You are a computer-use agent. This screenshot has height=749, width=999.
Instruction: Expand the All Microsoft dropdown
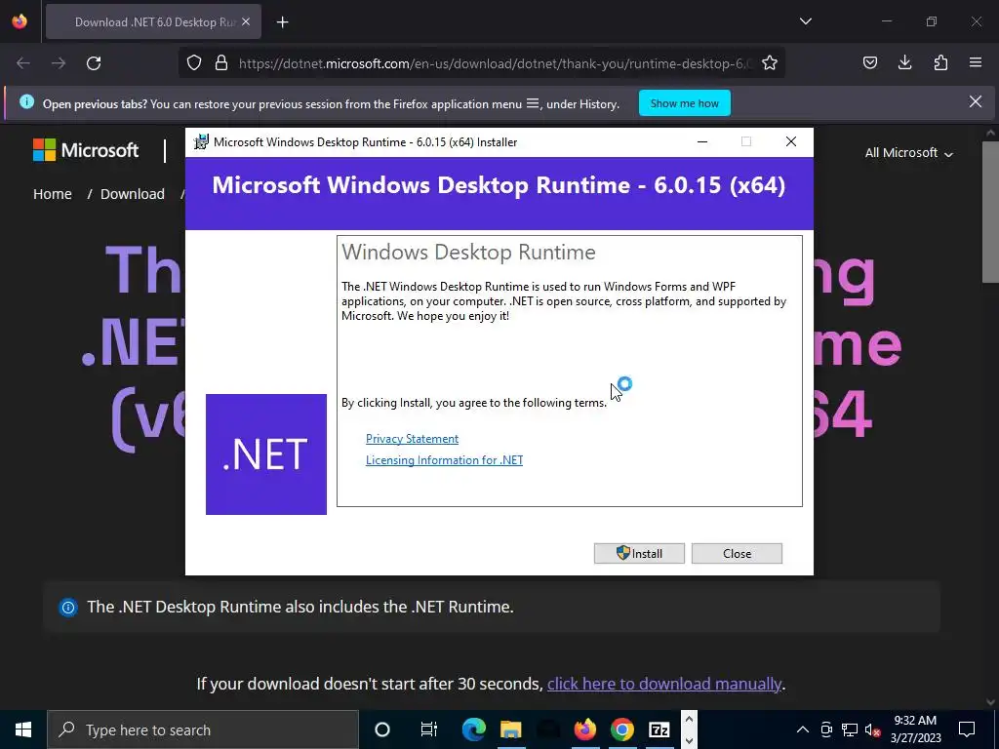click(909, 153)
